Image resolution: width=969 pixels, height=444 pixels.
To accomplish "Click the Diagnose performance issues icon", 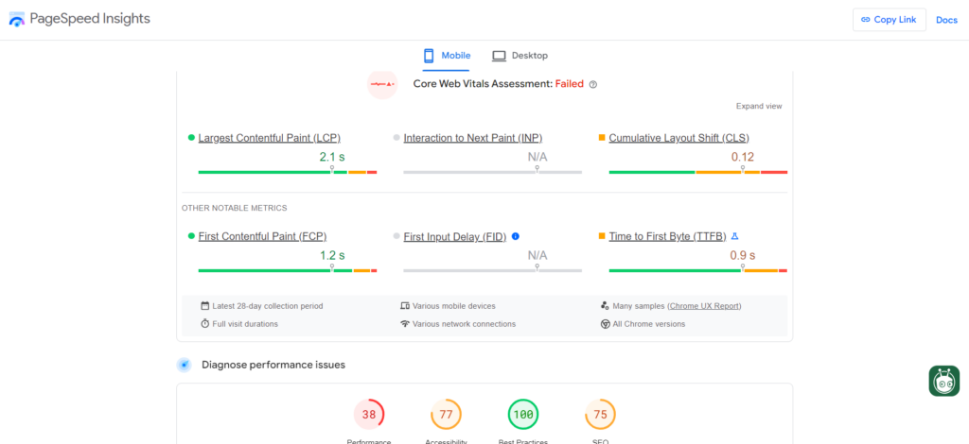I will [x=185, y=365].
